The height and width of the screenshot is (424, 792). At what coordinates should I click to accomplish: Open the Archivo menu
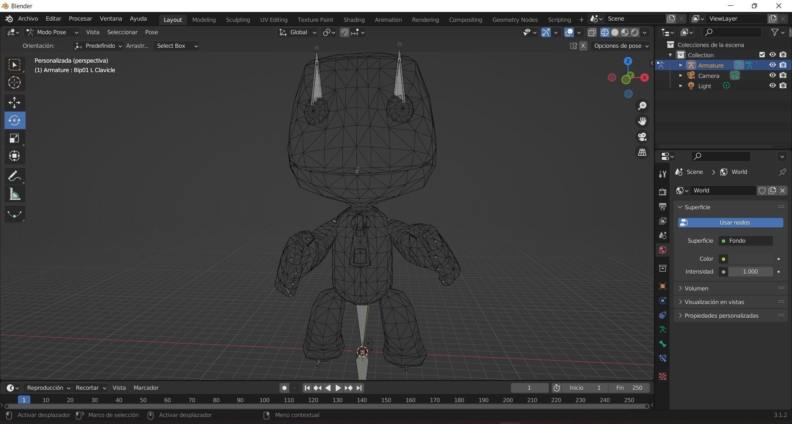click(x=28, y=19)
